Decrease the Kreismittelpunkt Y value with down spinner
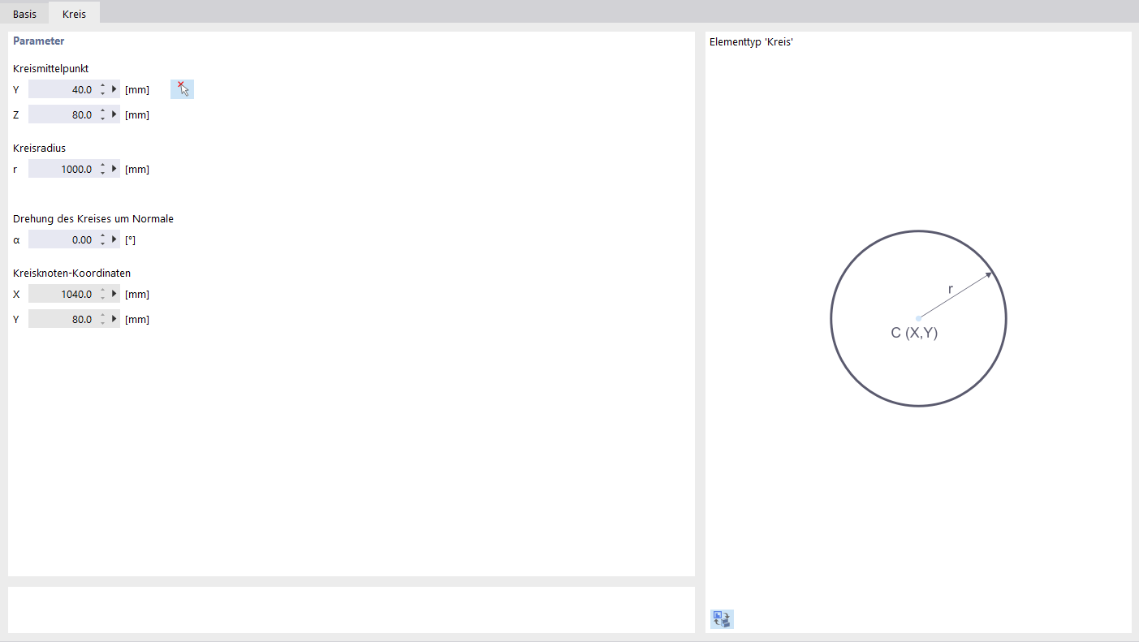The image size is (1139, 642). [x=102, y=94]
